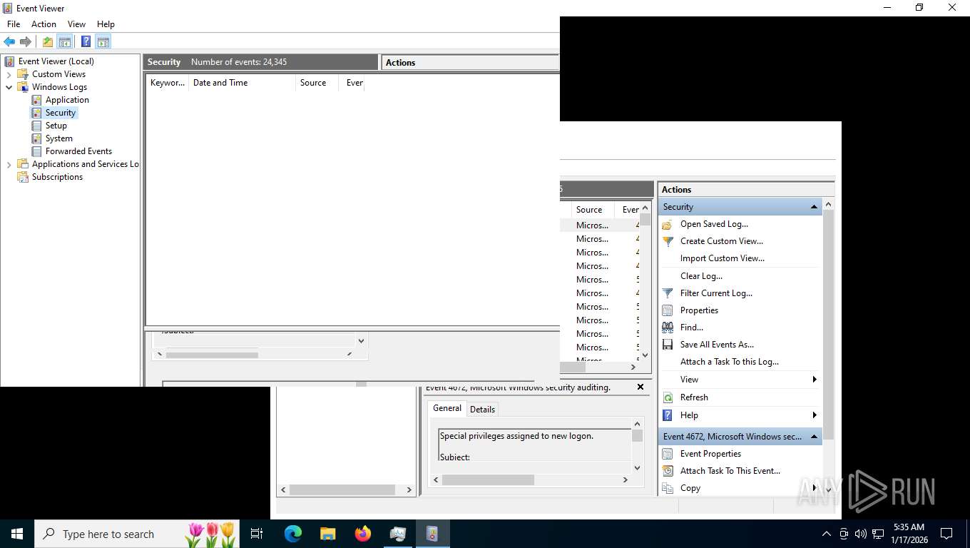Click the Help question-mark icon in Actions
The image size is (970, 548).
[668, 415]
